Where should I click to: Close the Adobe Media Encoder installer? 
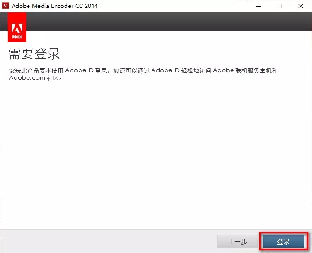[301, 6]
